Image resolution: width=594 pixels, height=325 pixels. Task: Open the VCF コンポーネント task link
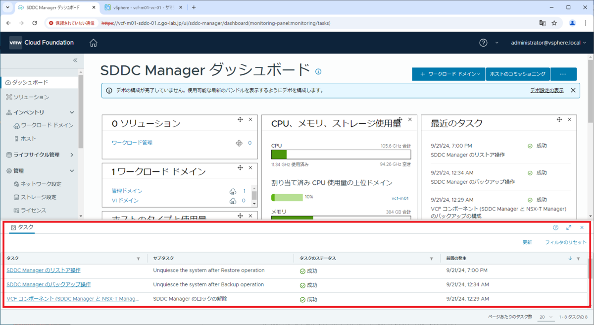[73, 299]
